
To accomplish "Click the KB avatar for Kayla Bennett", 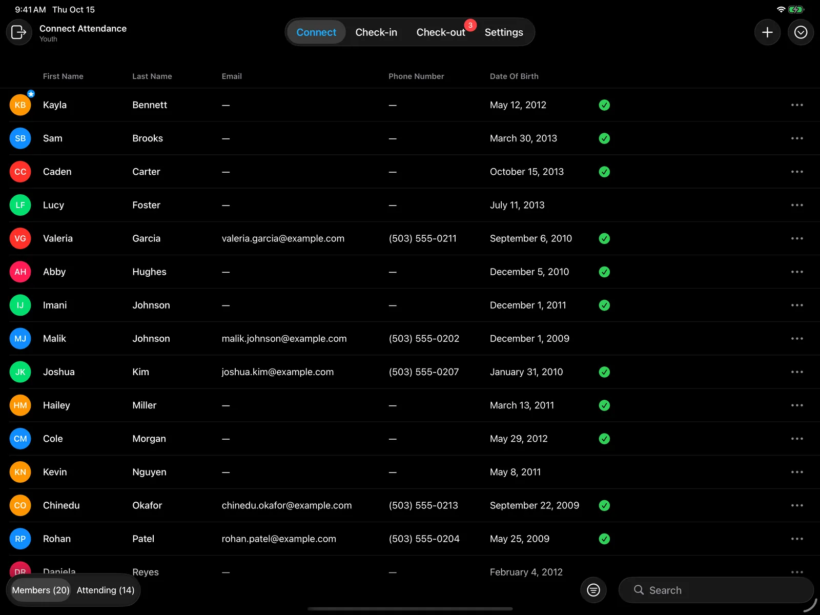I will (x=20, y=105).
